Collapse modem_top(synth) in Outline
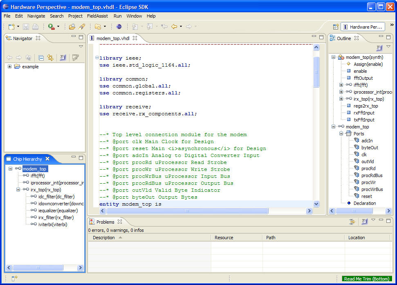This screenshot has height=285, width=397. coord(334,57)
